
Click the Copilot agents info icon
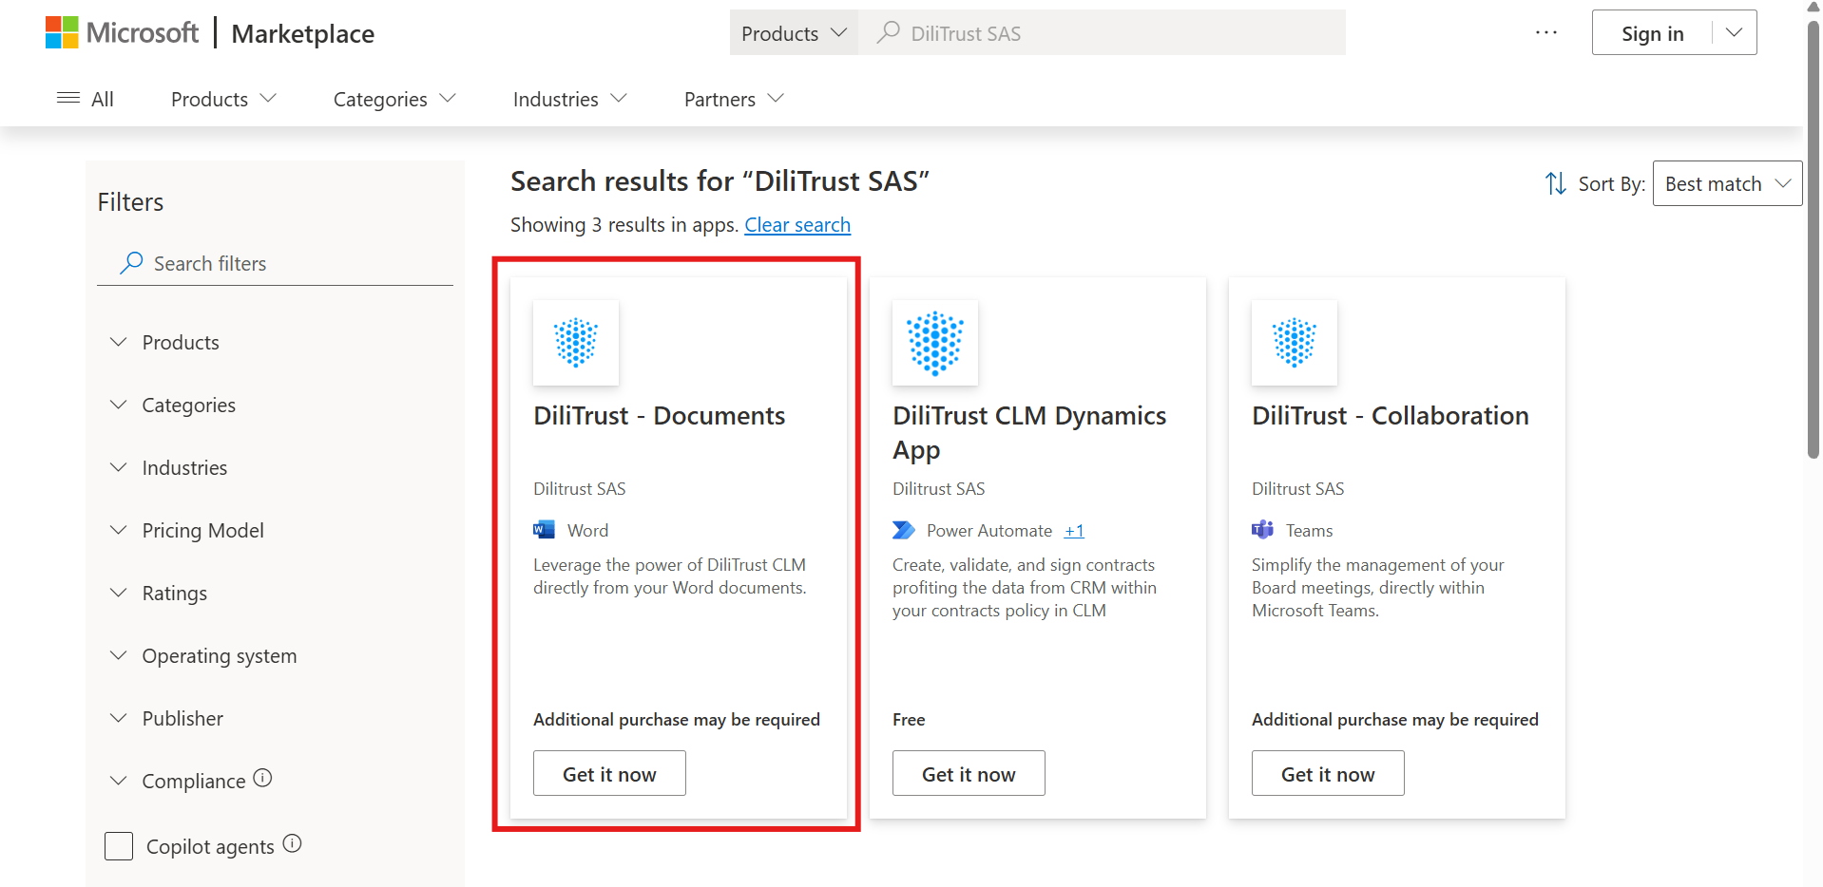[x=293, y=843]
